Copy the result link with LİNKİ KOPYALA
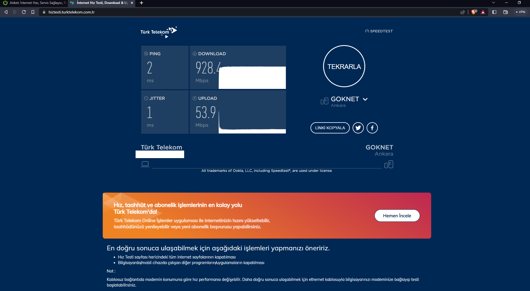Image resolution: width=530 pixels, height=291 pixels. [330, 128]
